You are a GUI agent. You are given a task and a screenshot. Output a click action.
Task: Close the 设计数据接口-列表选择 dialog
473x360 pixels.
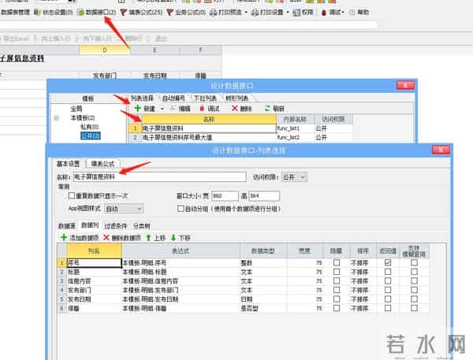tap(441, 150)
